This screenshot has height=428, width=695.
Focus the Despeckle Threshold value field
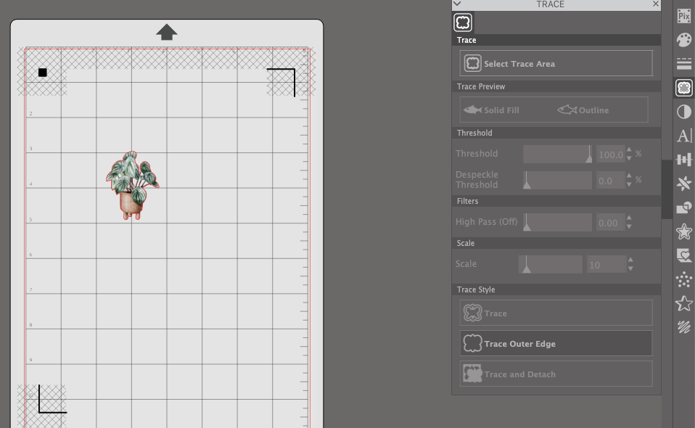(610, 181)
